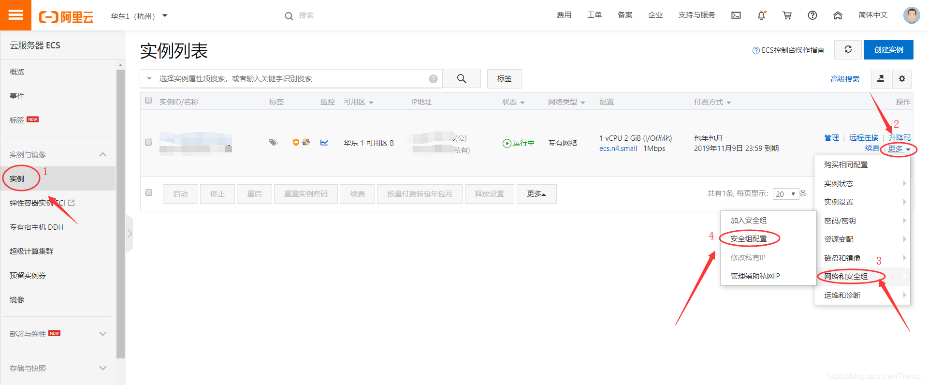928x385 pixels.
Task: Open 费用 top menu
Action: pyautogui.click(x=564, y=15)
